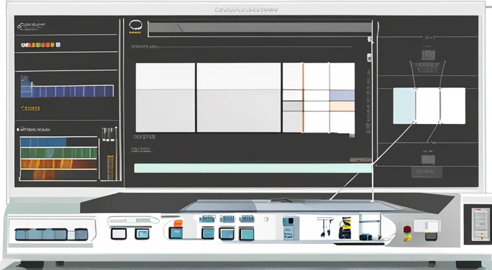Expand the long gray dropdown bar at the top

[x=260, y=28]
